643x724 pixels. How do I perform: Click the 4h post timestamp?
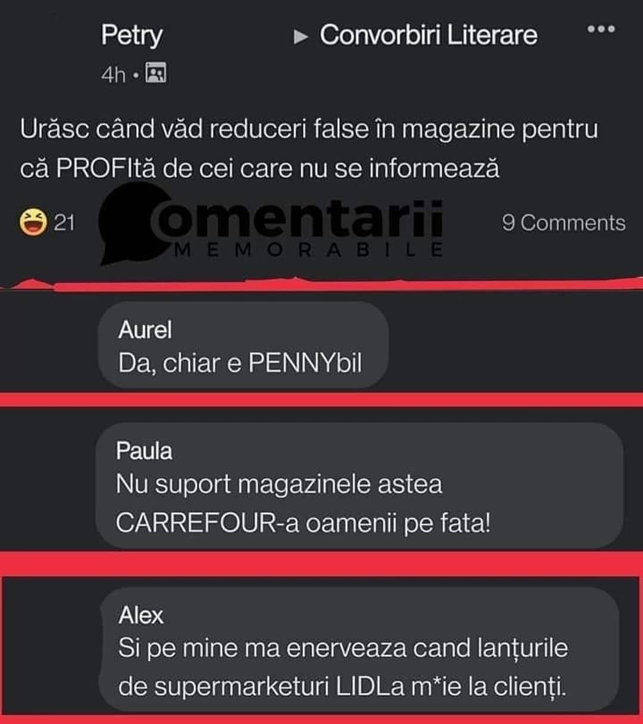(113, 74)
